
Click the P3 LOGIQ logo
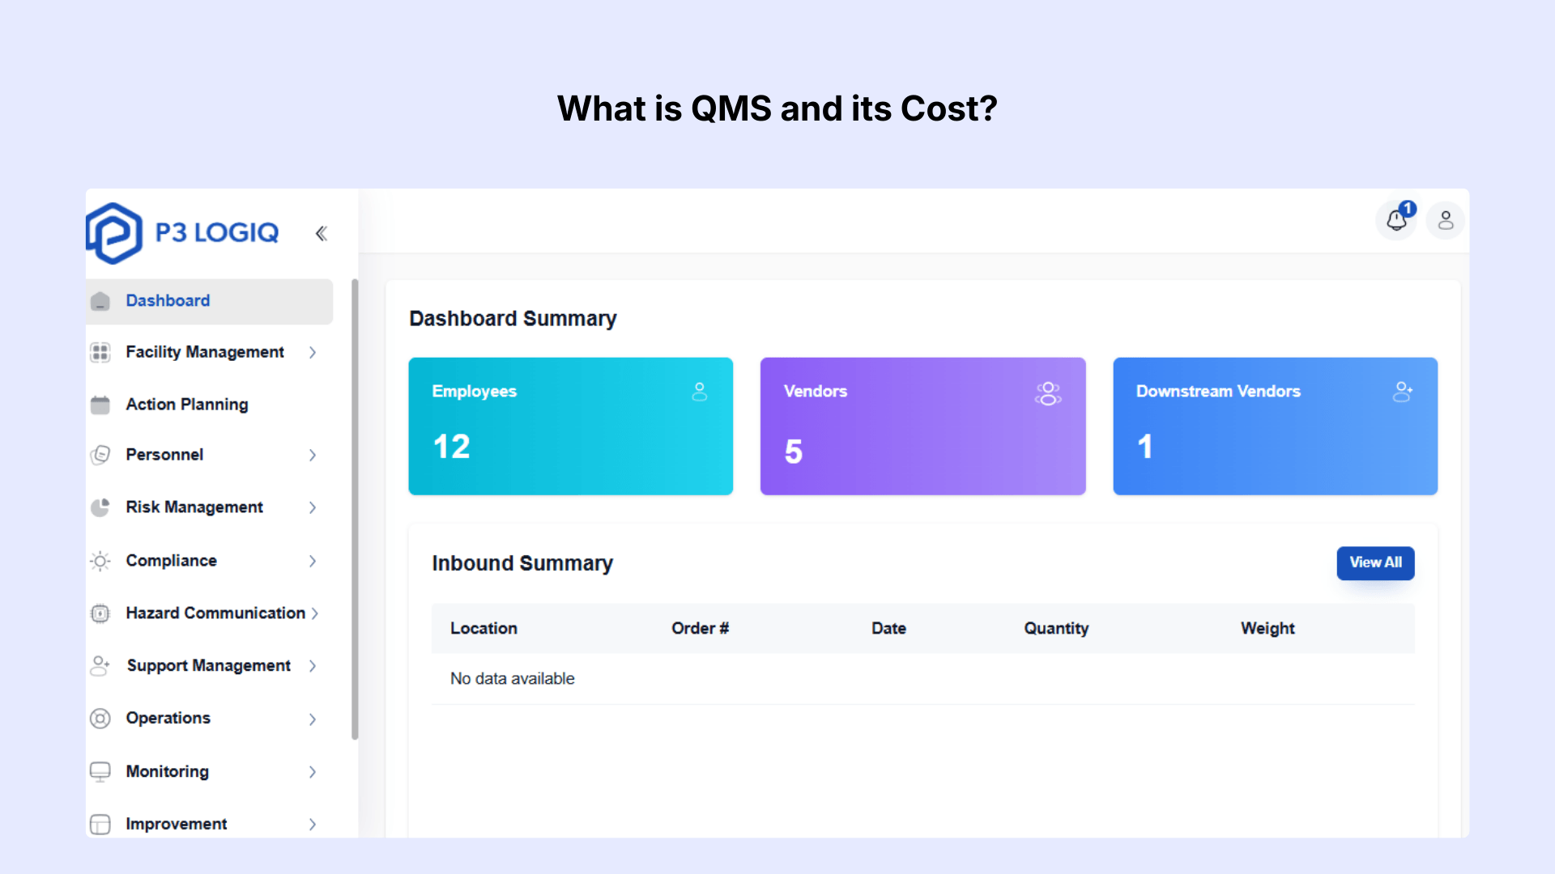point(182,233)
